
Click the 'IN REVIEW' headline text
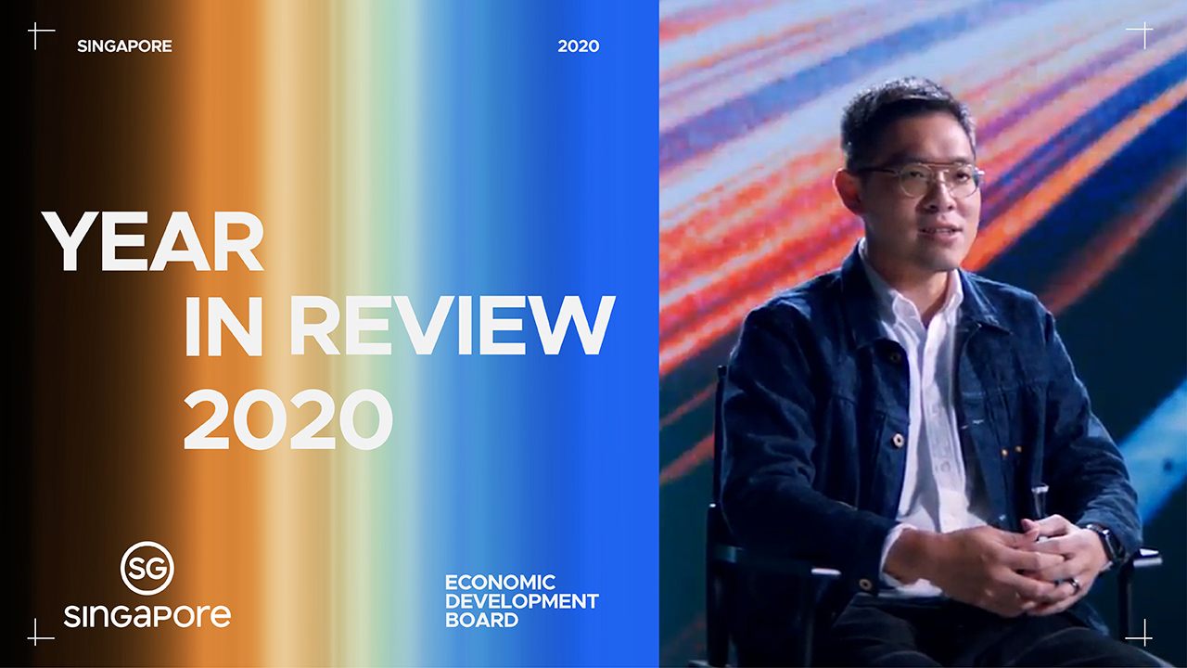[399, 328]
